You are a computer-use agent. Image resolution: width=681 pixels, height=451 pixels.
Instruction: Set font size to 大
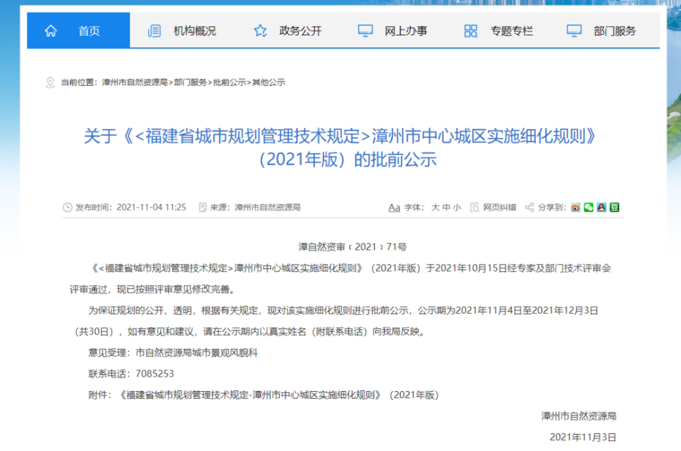click(435, 207)
